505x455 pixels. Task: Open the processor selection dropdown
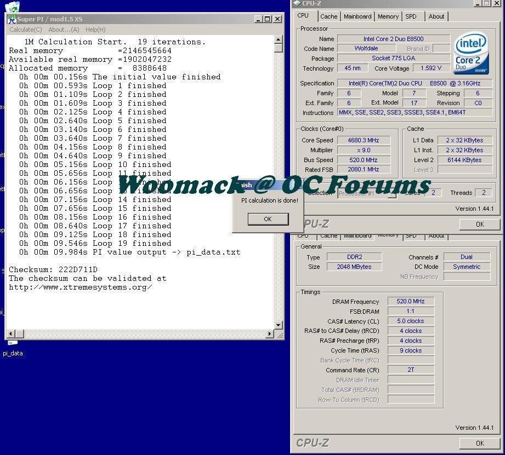(392, 193)
